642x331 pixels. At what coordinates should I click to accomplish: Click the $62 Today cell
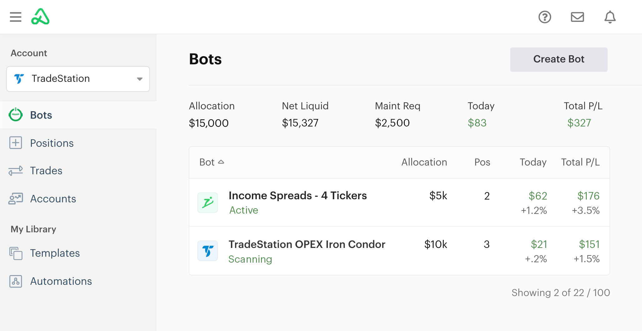[x=538, y=196]
